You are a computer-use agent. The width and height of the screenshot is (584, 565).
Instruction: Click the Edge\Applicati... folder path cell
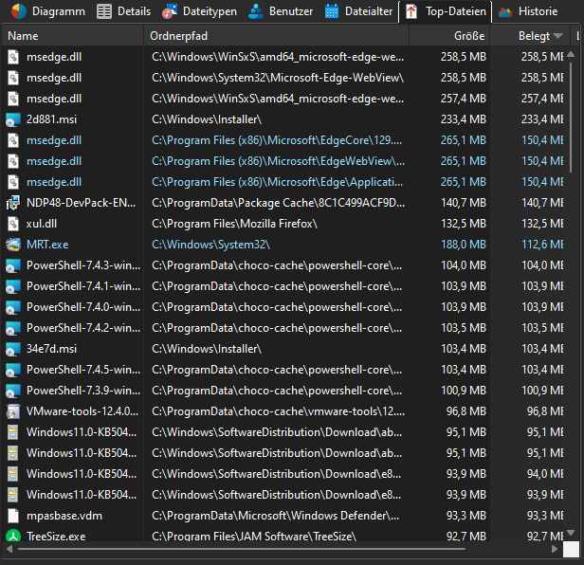click(277, 182)
